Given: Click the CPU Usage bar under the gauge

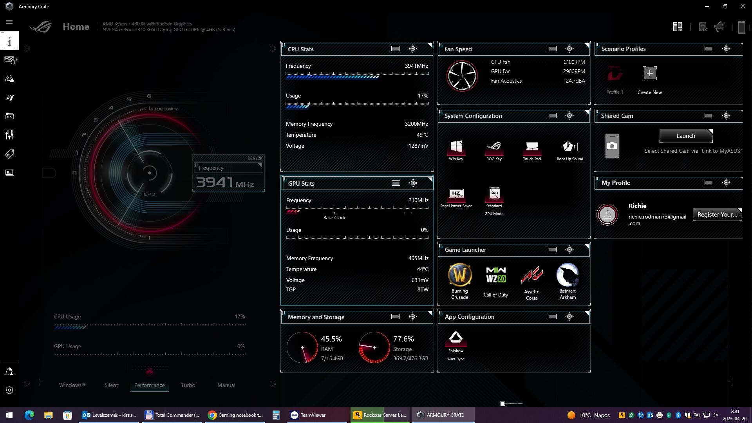Looking at the screenshot, I should click(150, 326).
